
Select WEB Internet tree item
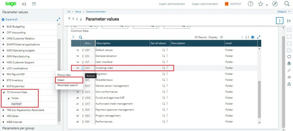point(14,122)
